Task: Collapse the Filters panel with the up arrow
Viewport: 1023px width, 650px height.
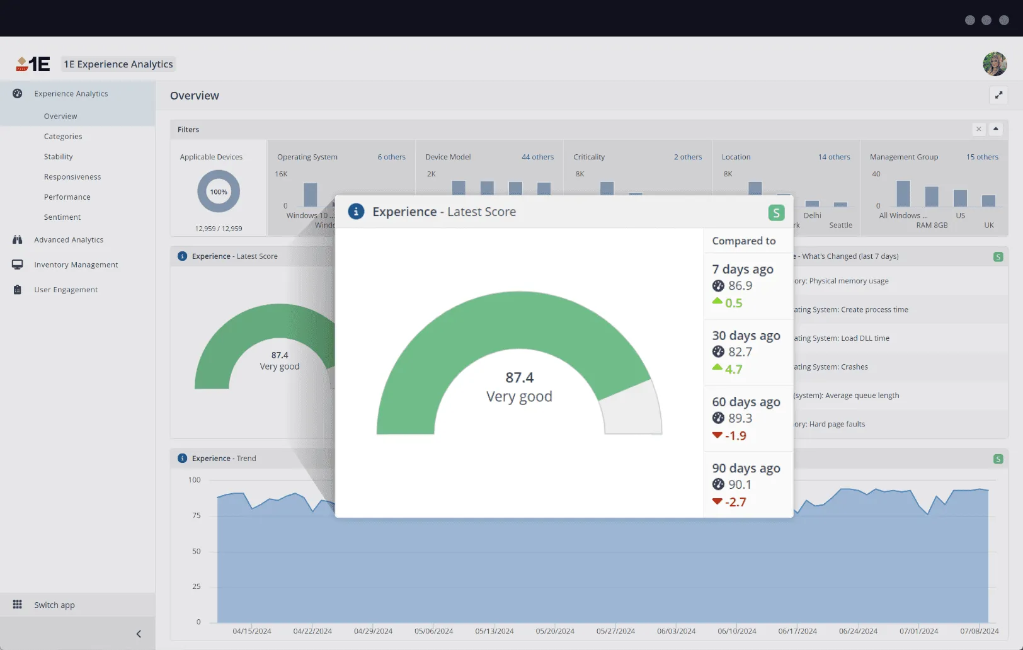Action: [x=996, y=129]
